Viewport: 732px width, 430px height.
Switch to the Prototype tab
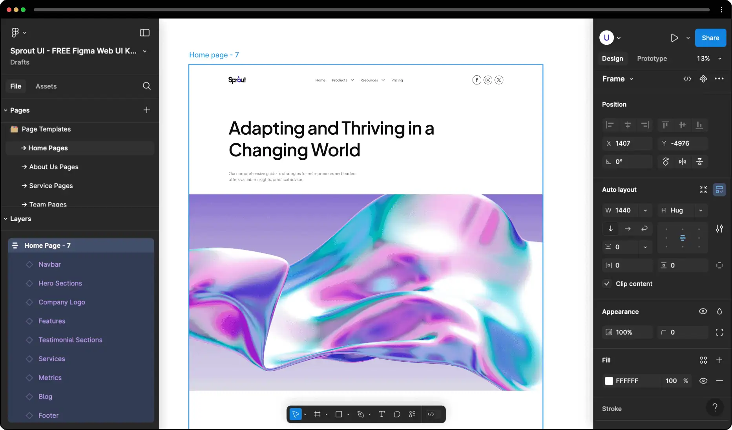[x=652, y=59]
